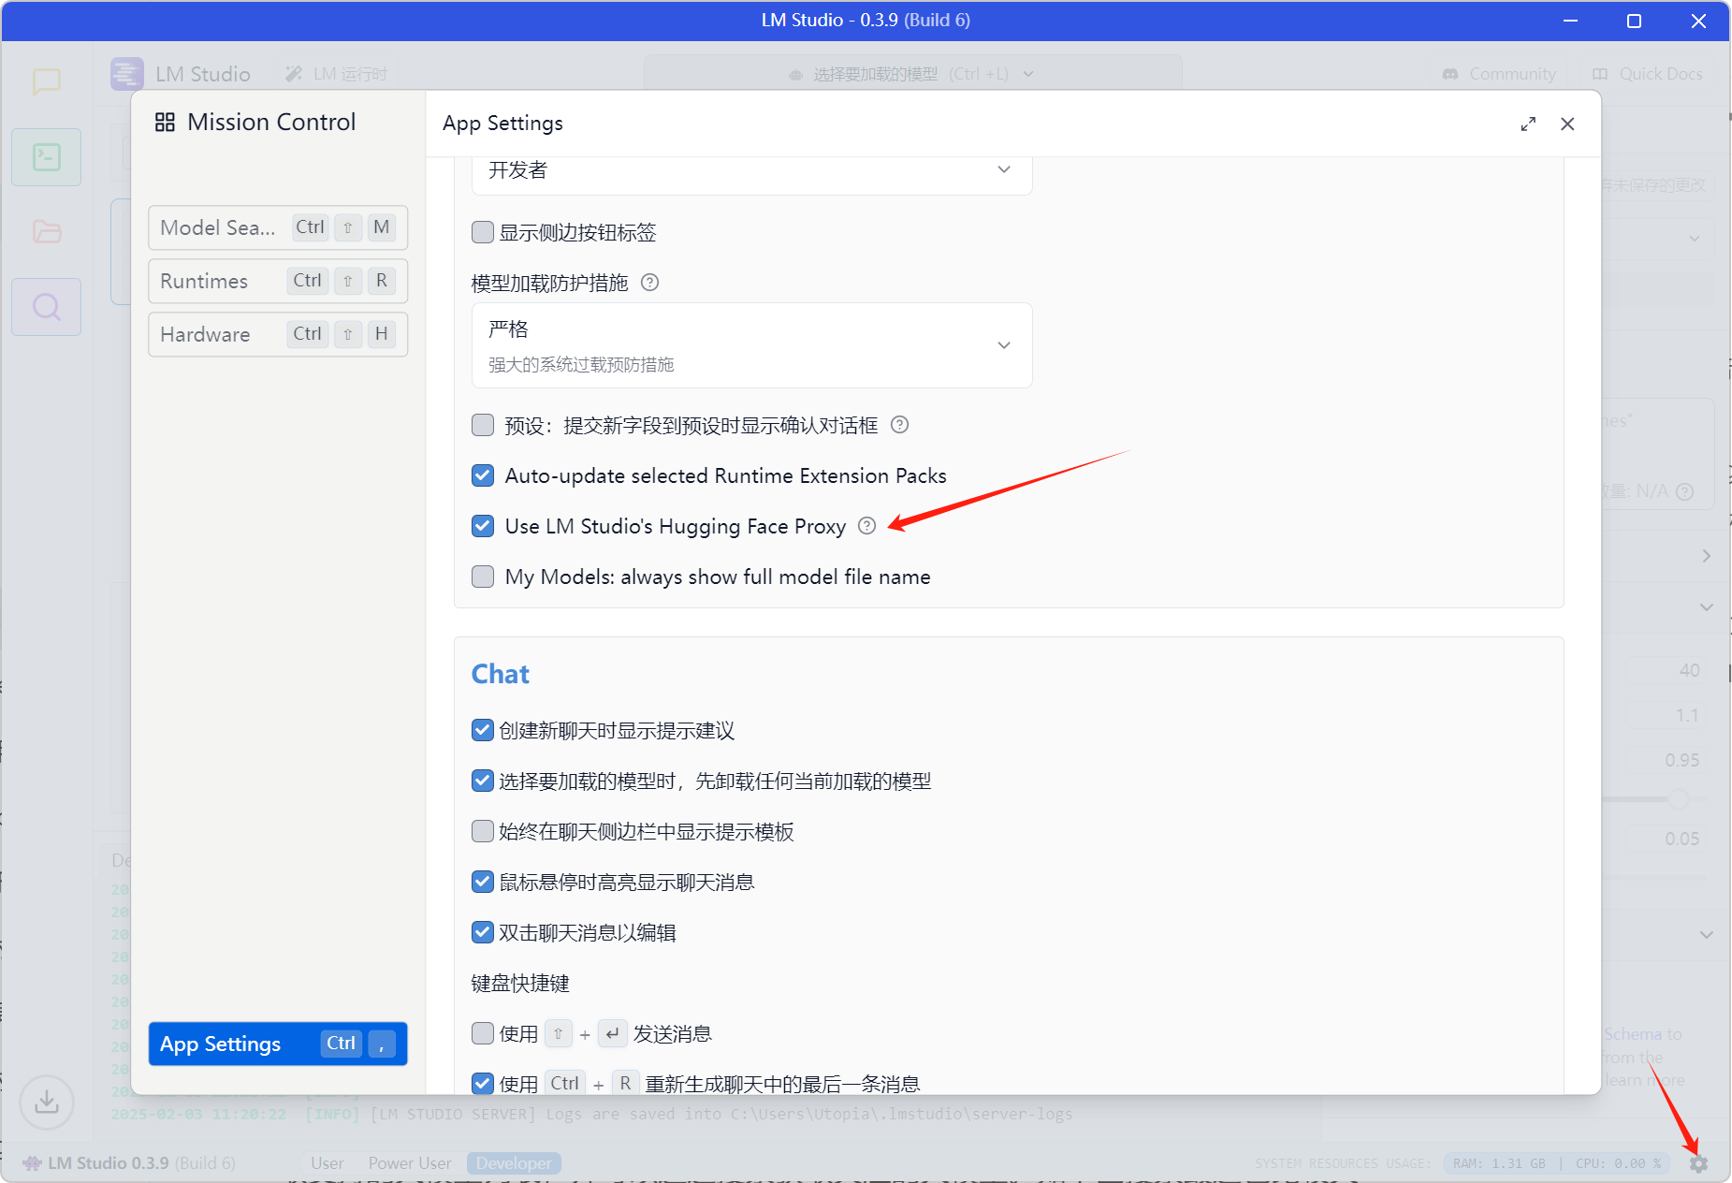This screenshot has width=1732, height=1183.
Task: Toggle 显示侧边按钮标签 checkbox
Action: [x=483, y=232]
